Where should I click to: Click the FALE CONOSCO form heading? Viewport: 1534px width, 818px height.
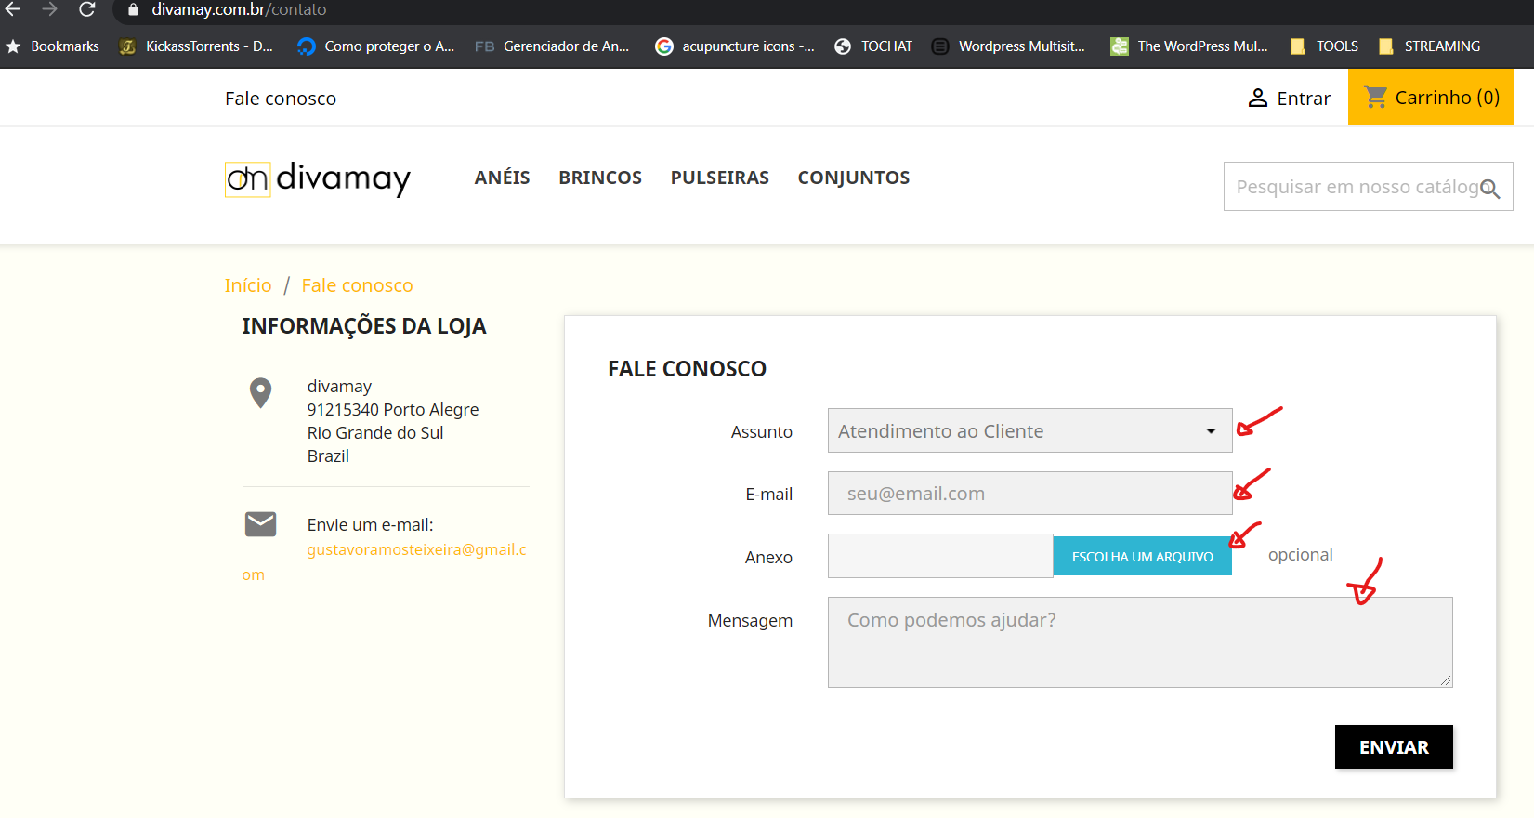point(688,369)
